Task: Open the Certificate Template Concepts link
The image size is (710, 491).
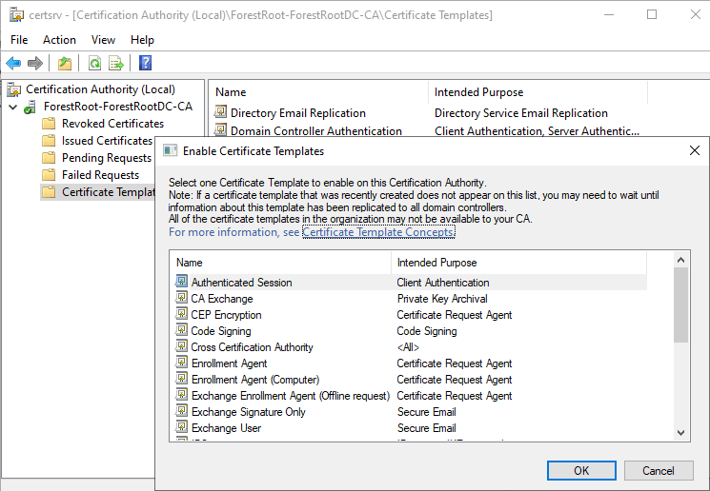Action: coord(378,232)
